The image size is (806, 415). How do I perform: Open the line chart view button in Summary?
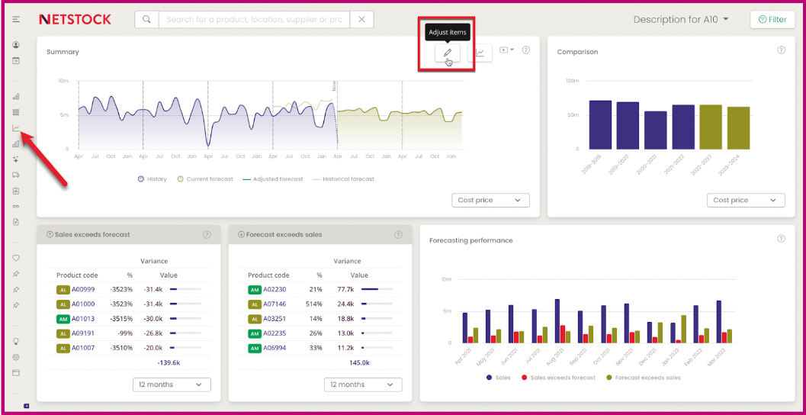[x=479, y=53]
